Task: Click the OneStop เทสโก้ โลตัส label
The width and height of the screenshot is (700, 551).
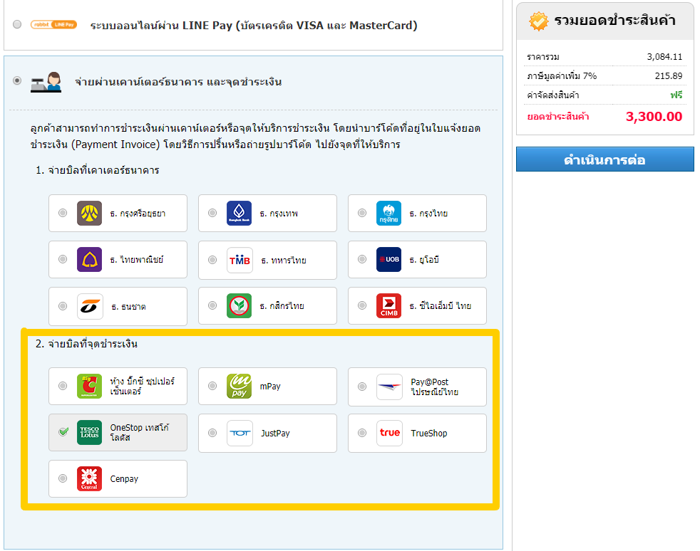Action: pyautogui.click(x=139, y=432)
